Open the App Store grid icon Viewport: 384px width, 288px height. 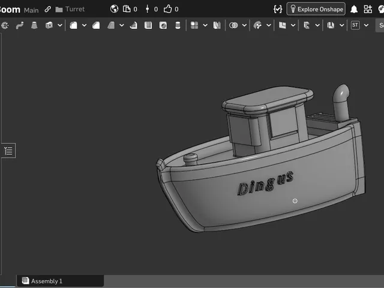point(368,10)
